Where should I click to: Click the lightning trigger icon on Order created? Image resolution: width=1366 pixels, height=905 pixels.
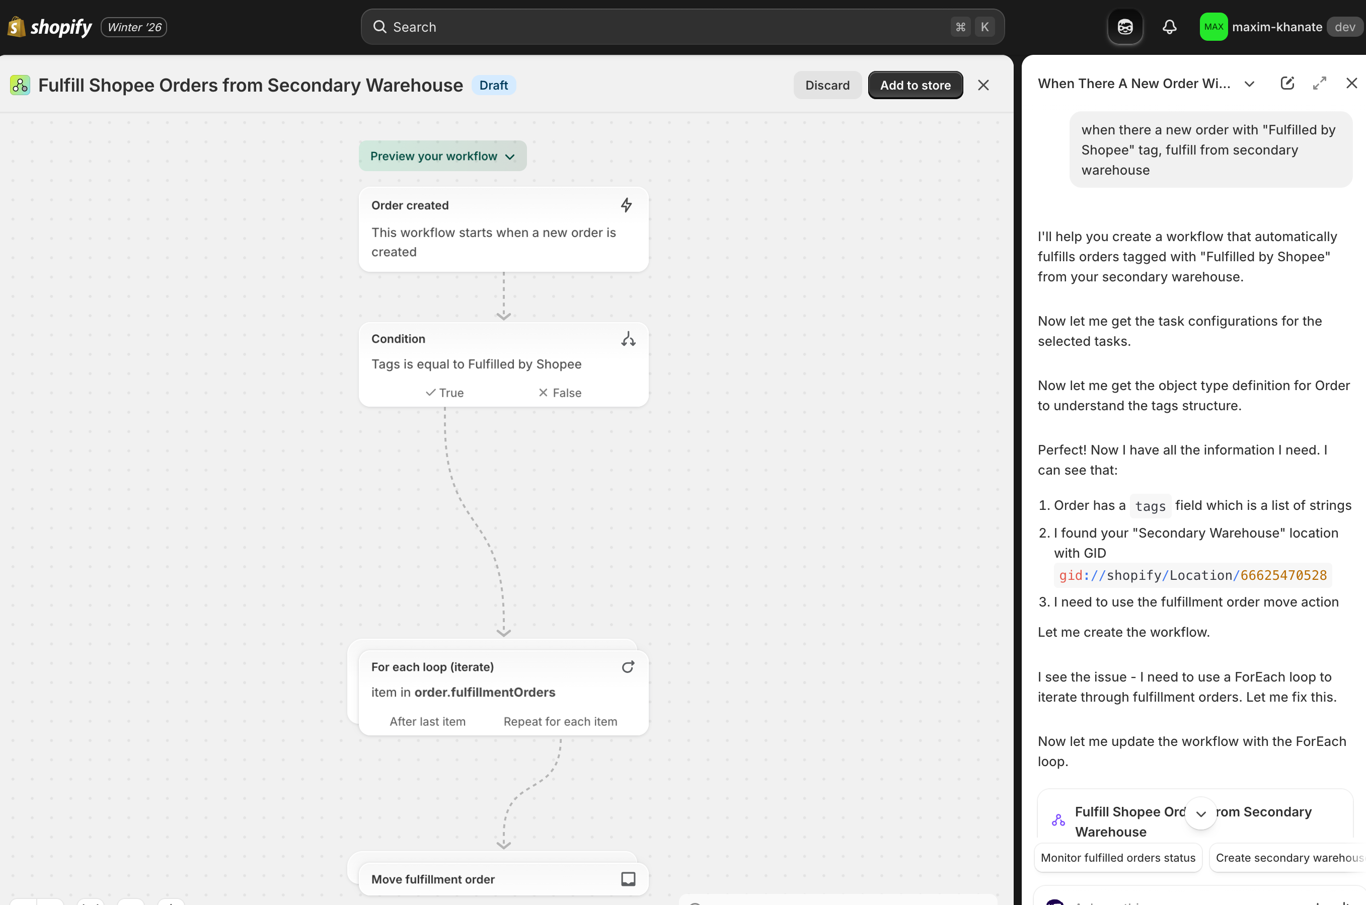(626, 205)
